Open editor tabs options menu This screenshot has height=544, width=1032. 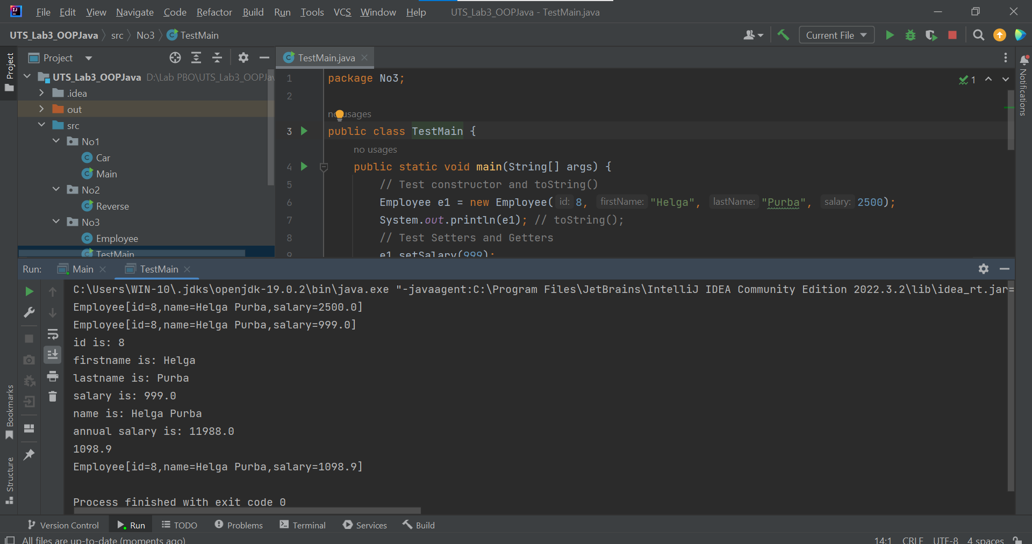tap(1005, 58)
